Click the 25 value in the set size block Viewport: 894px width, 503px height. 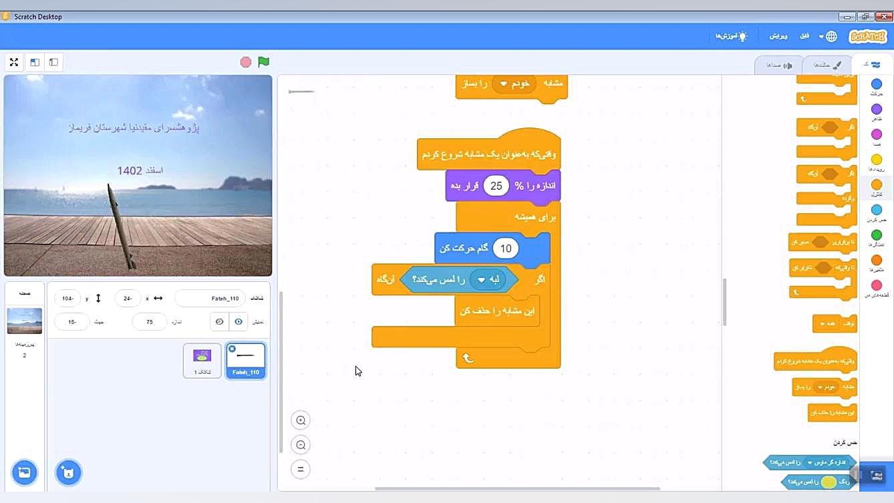pos(496,186)
